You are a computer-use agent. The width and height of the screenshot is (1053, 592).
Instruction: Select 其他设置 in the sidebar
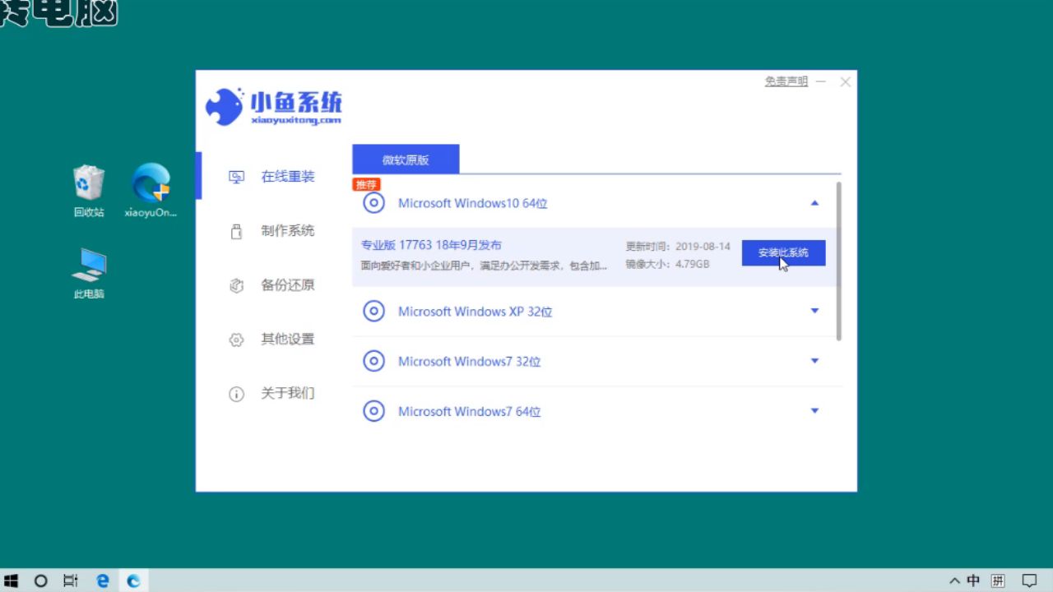[x=288, y=340]
